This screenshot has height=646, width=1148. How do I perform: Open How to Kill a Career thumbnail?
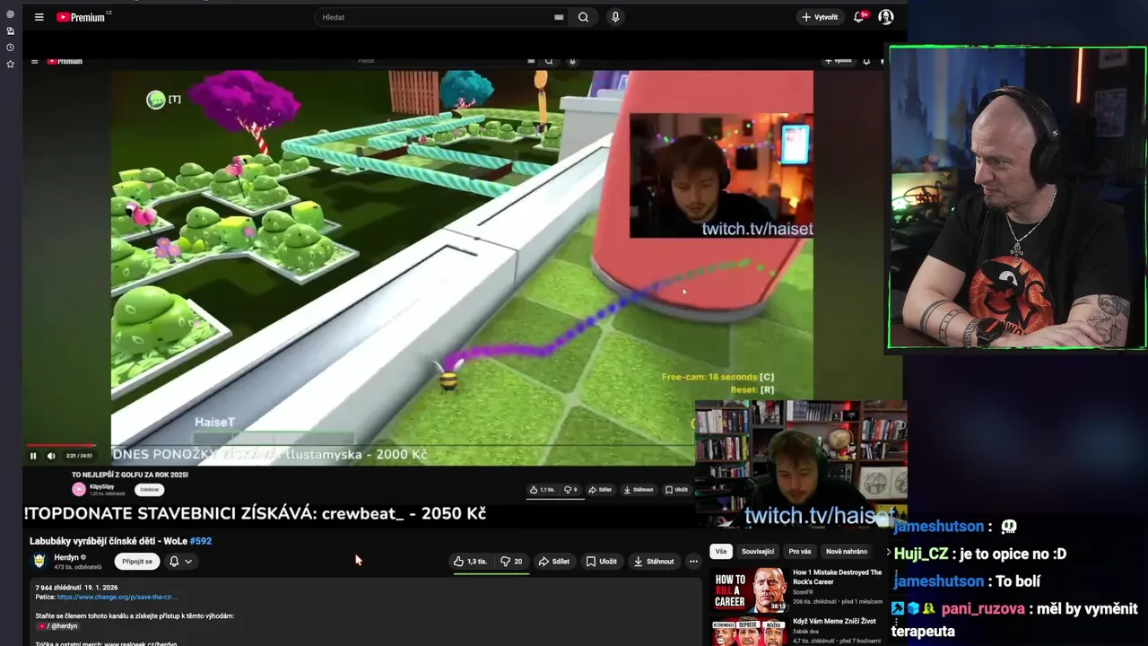click(x=749, y=590)
